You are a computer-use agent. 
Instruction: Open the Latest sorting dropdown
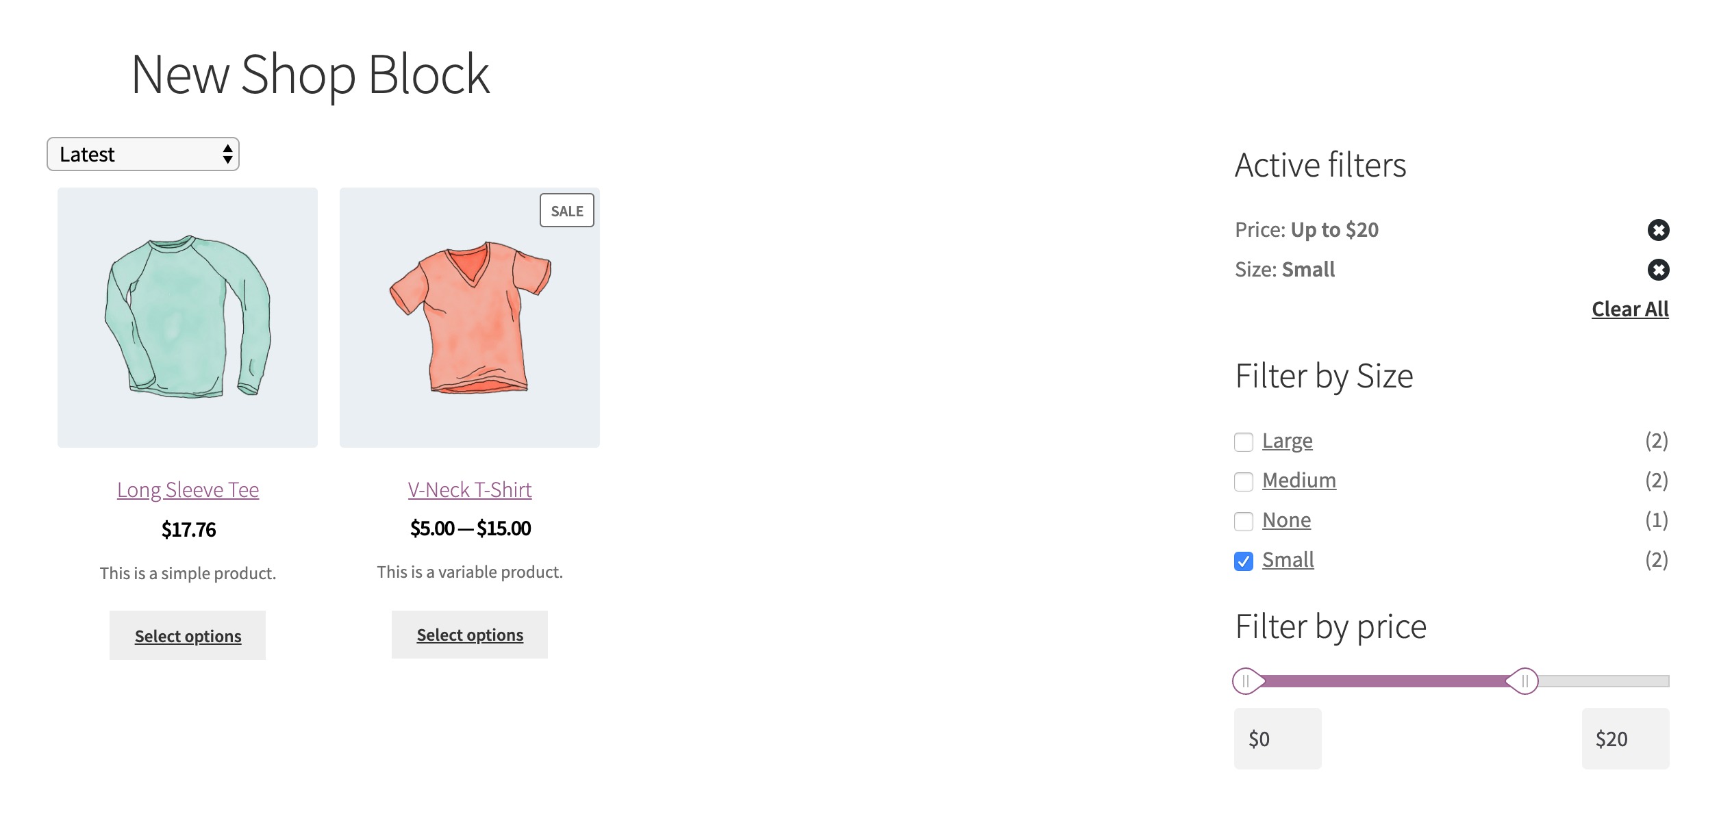143,154
